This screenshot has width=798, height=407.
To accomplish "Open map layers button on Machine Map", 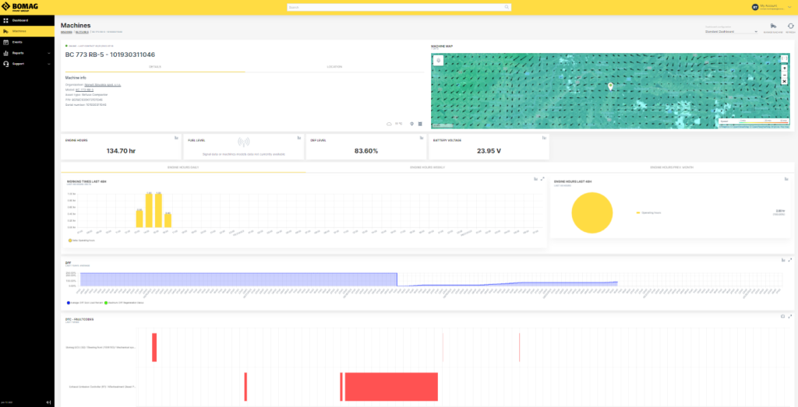I will (439, 61).
